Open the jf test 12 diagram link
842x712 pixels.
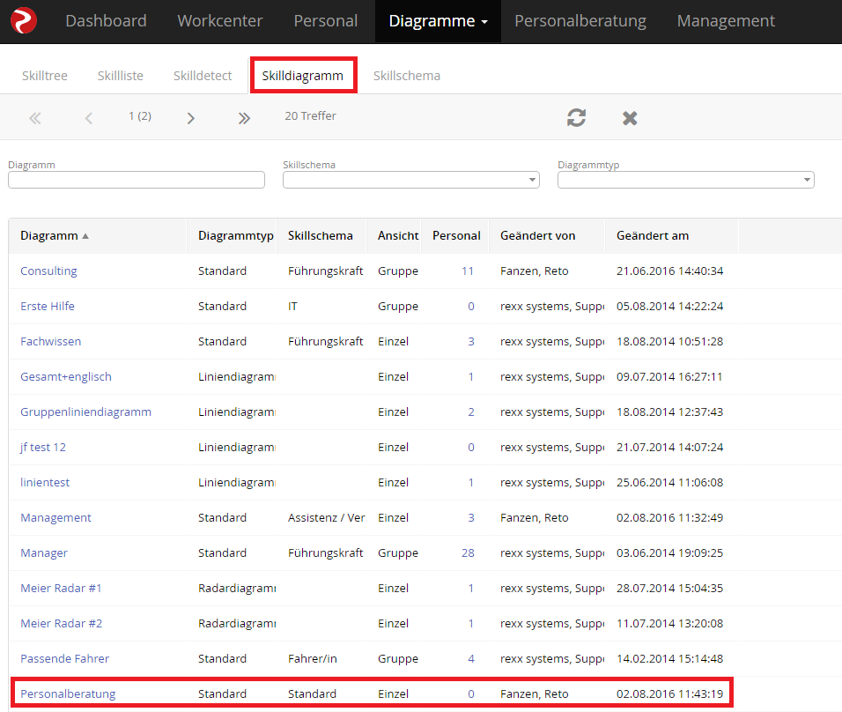(43, 447)
